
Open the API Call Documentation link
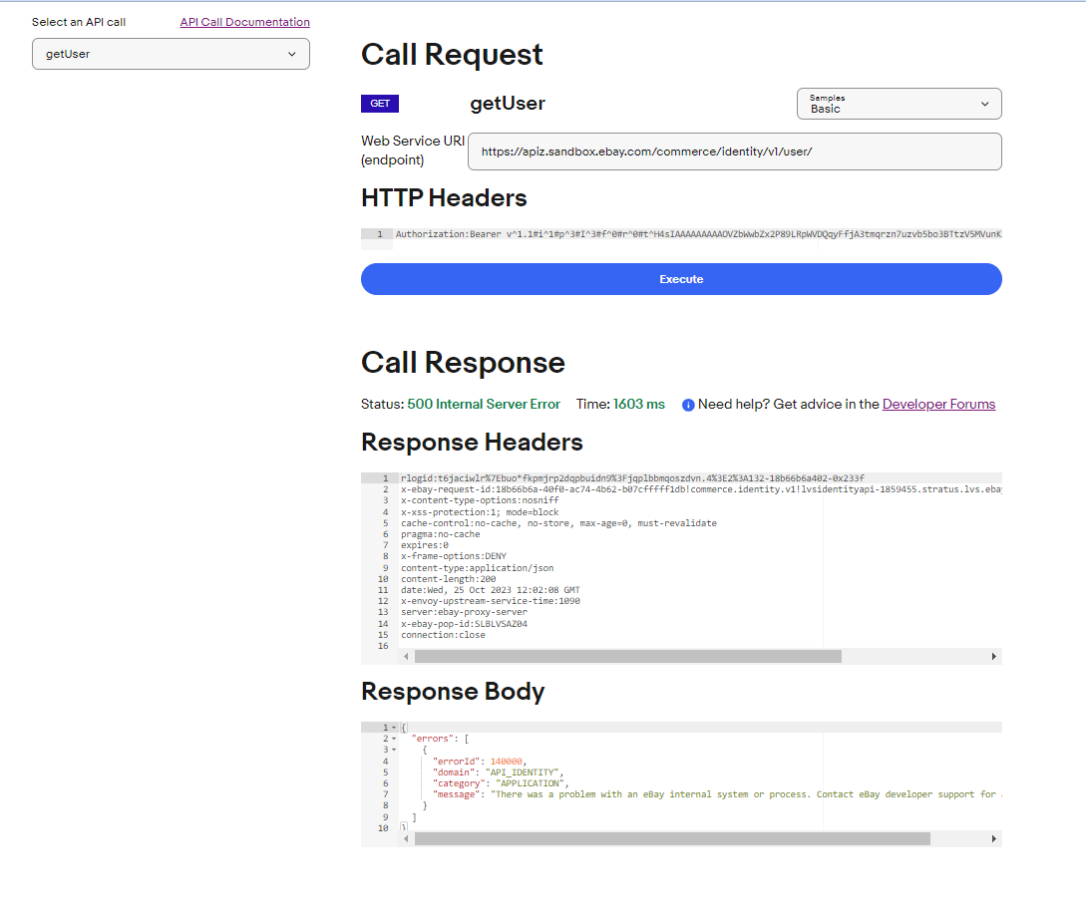[x=244, y=22]
